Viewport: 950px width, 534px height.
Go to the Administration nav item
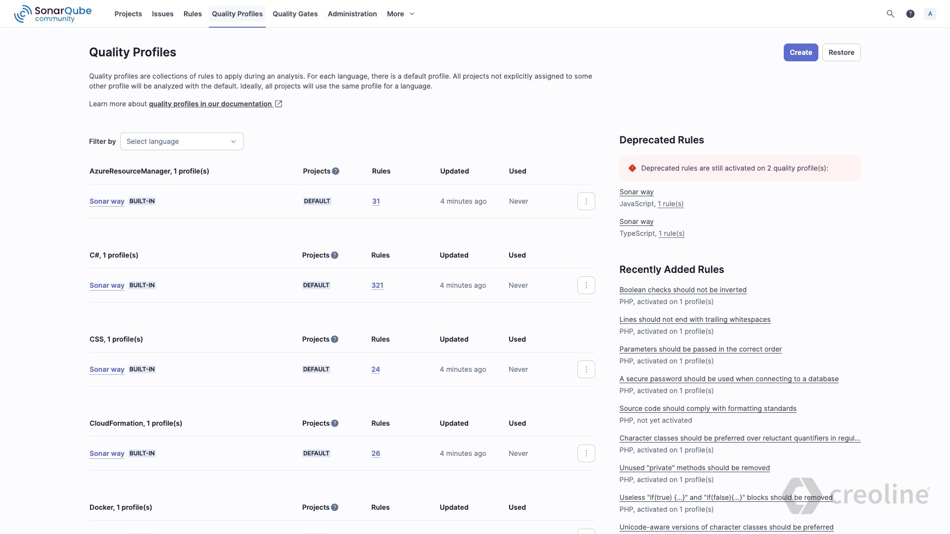click(352, 14)
